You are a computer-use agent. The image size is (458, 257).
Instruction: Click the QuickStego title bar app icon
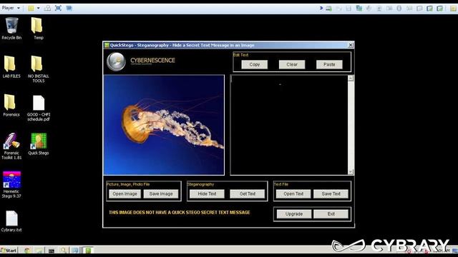point(107,45)
